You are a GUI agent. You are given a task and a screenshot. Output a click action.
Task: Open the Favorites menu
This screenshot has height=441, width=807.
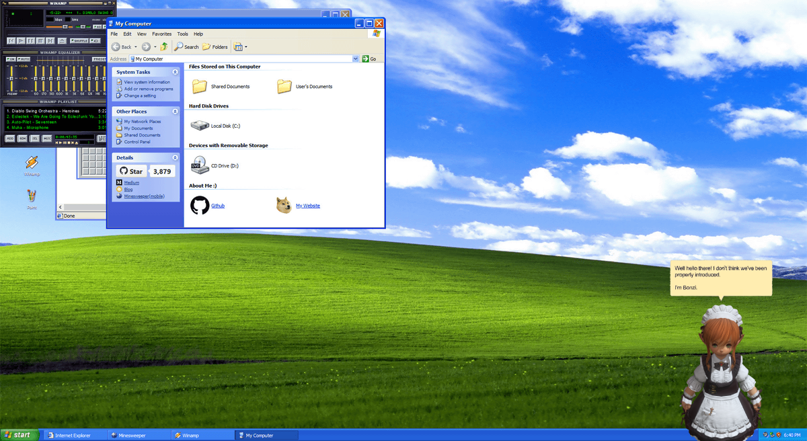point(161,34)
